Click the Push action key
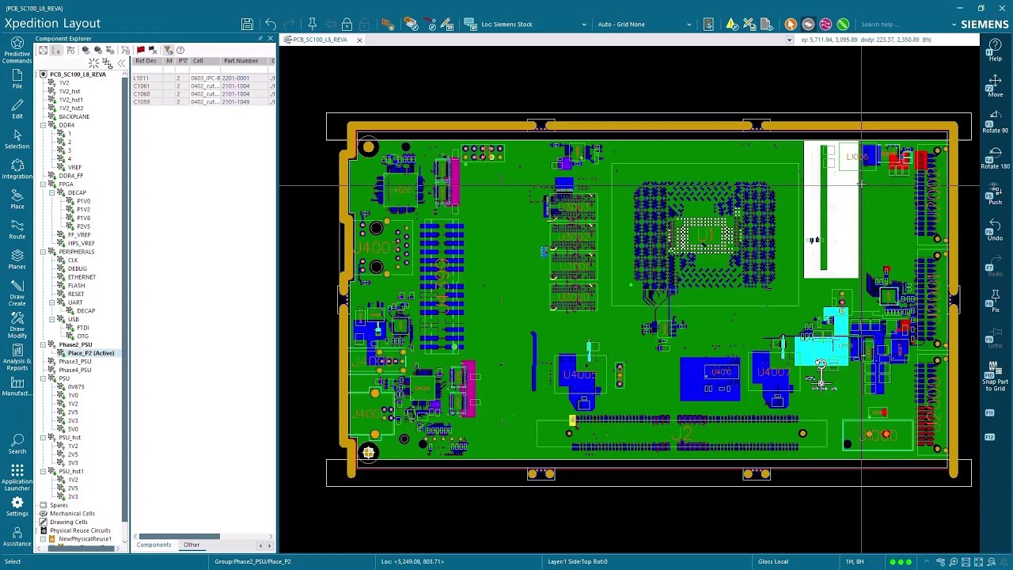 (995, 195)
